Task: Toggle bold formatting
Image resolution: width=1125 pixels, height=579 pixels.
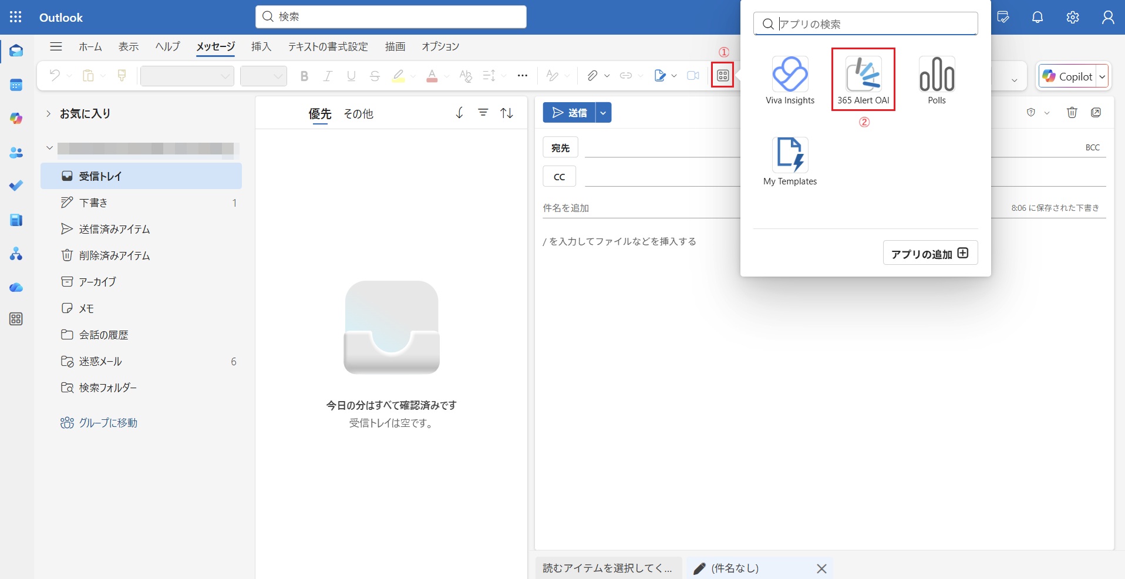Action: (304, 76)
